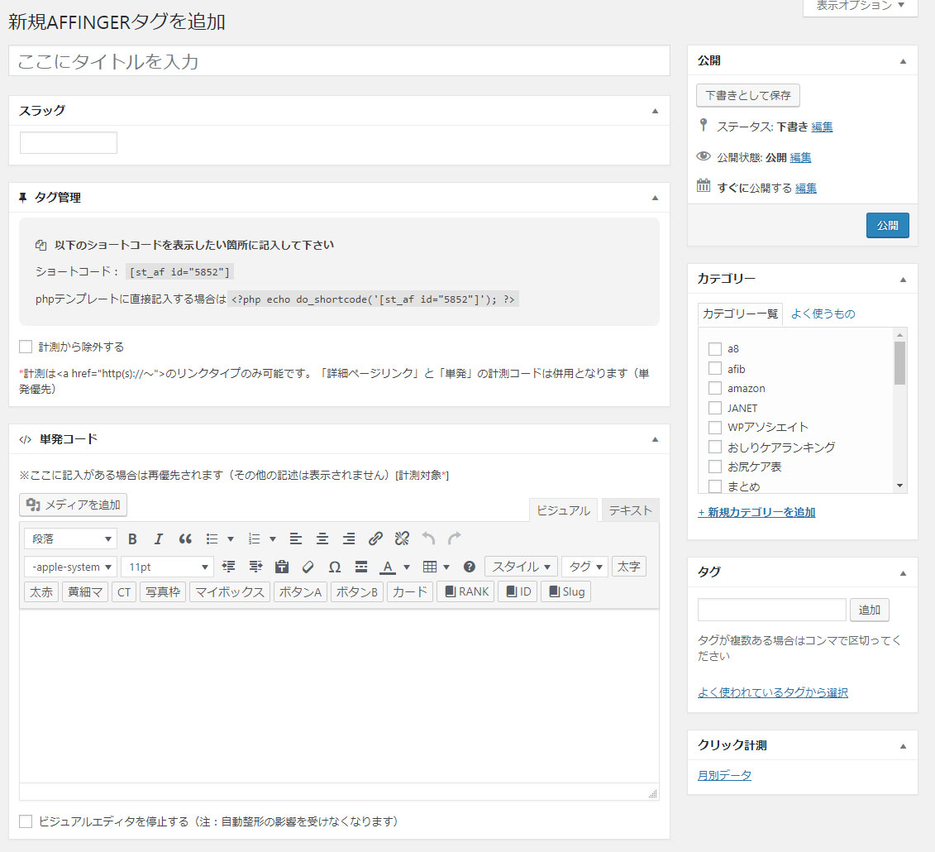Viewport: 935px width, 852px height.
Task: Redo the last edit
Action: [455, 538]
